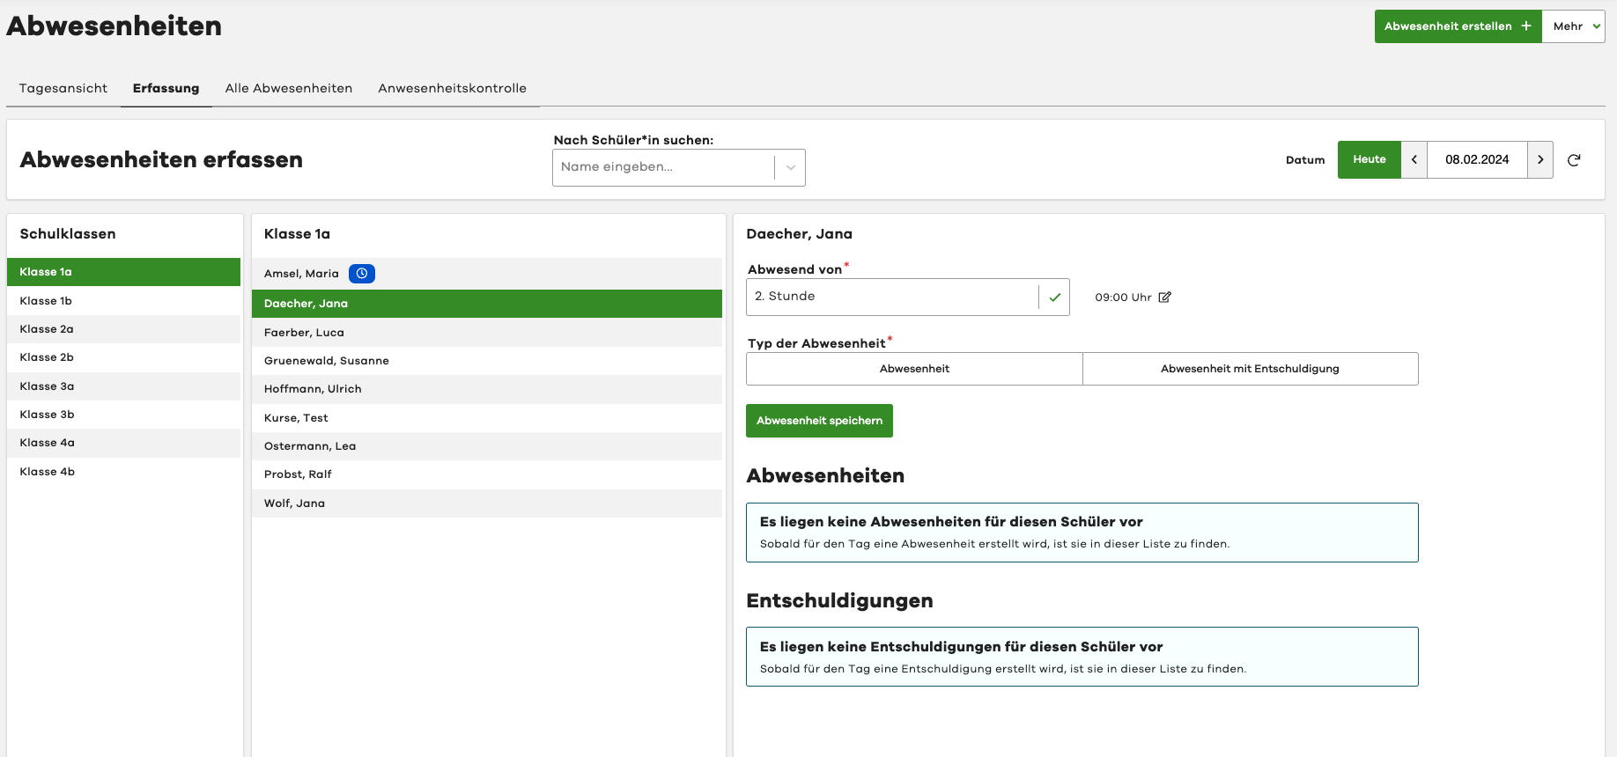
Task: Click the 'Abwesenheit erstellen' button
Action: 1457,26
